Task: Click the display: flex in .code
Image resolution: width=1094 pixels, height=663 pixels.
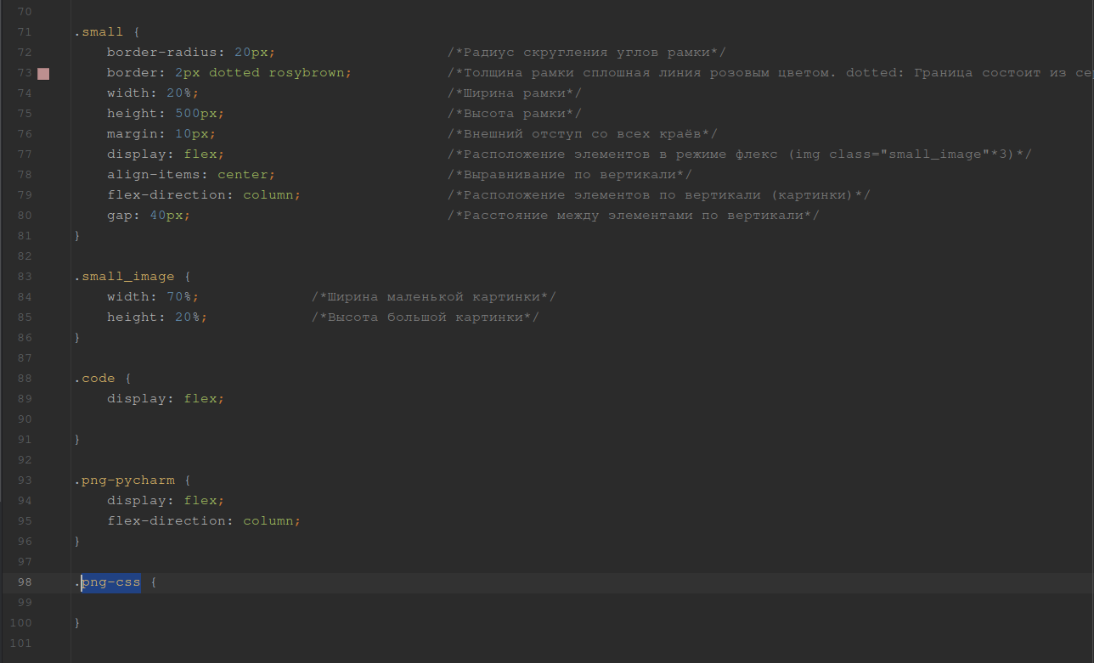Action: coord(166,399)
